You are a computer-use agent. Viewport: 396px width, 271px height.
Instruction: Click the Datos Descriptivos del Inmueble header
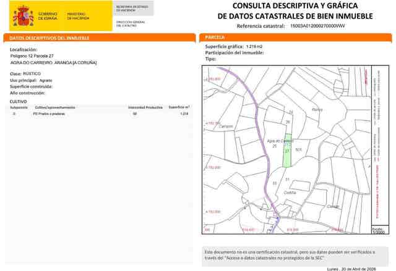click(x=49, y=38)
